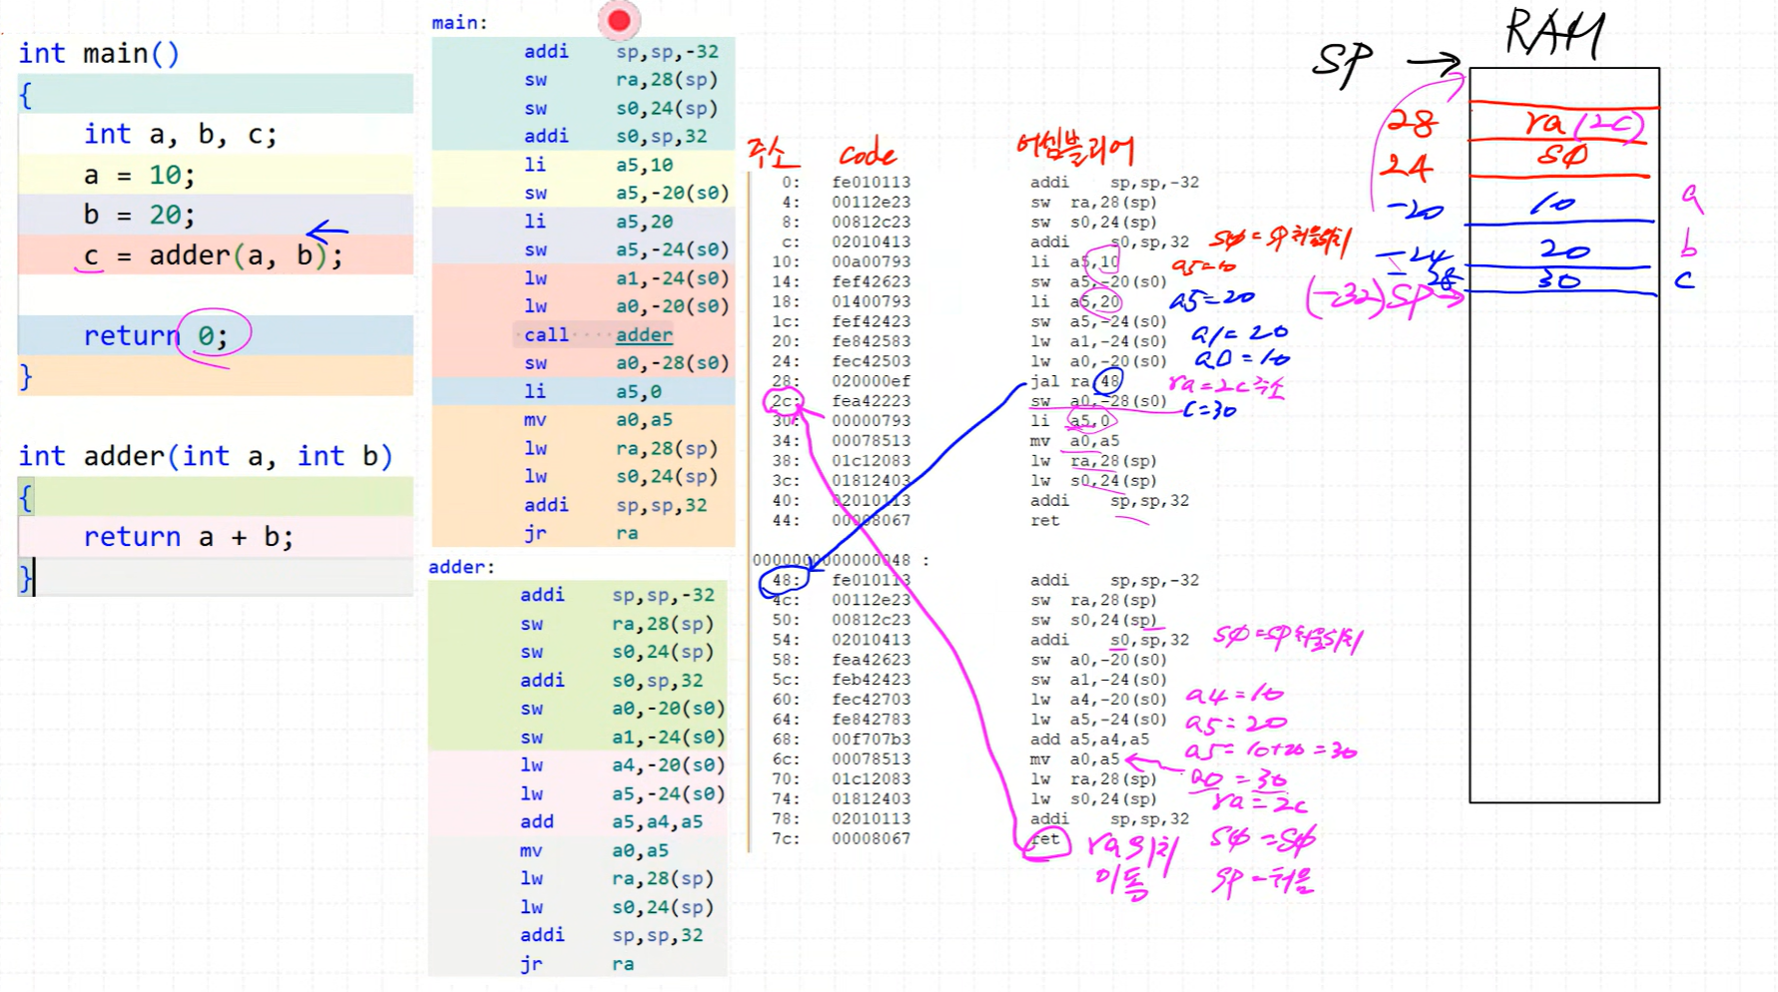Click the main: label in assembly panel
1778x992 pixels.
tap(459, 23)
